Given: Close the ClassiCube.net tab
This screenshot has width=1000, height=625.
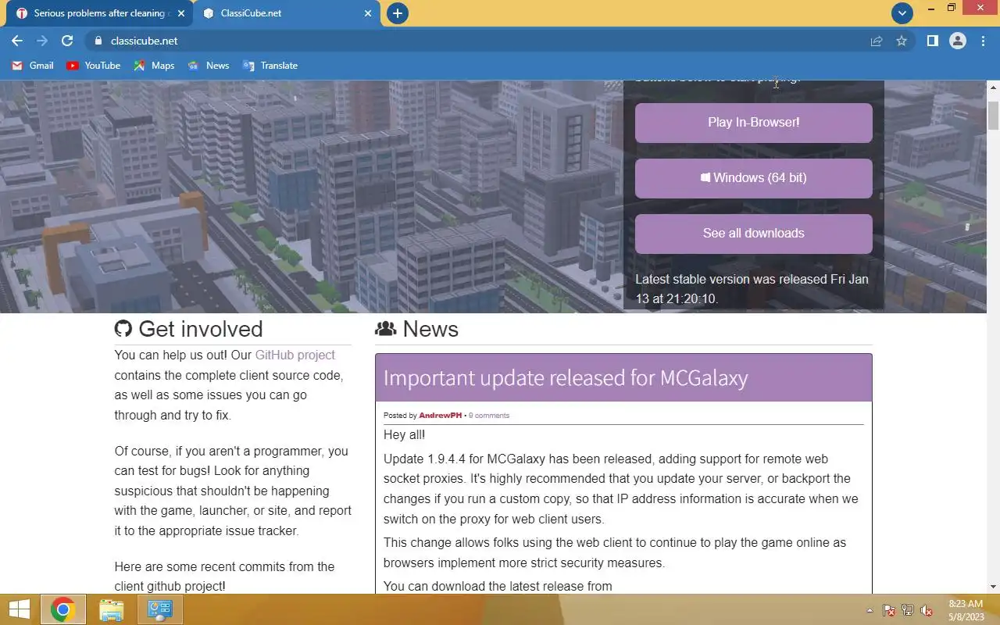Looking at the screenshot, I should click(x=368, y=13).
